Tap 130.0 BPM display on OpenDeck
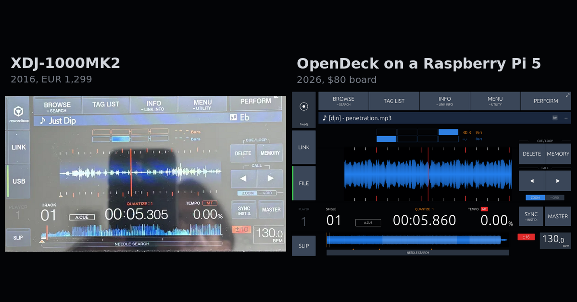Viewport: 577px width, 302px height. click(555, 240)
